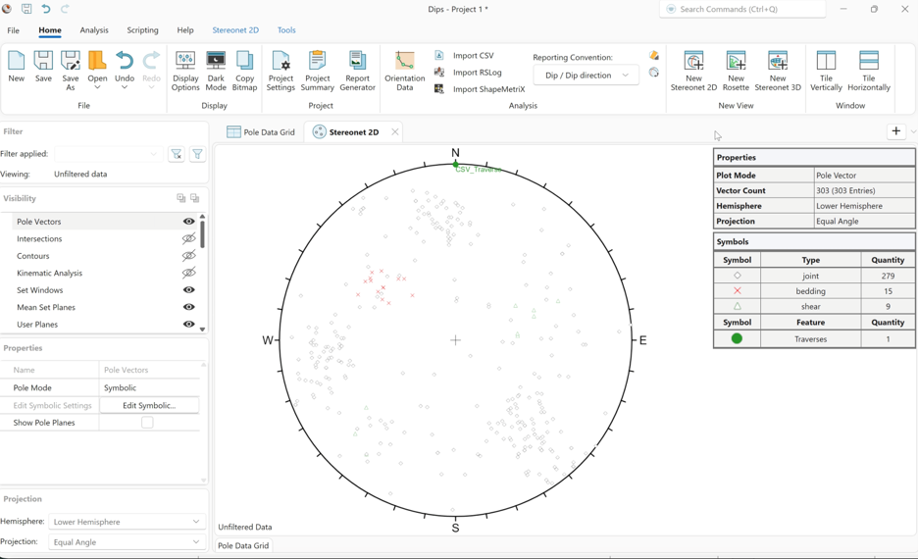
Task: Click the red bedding symbol in legend
Action: point(738,291)
